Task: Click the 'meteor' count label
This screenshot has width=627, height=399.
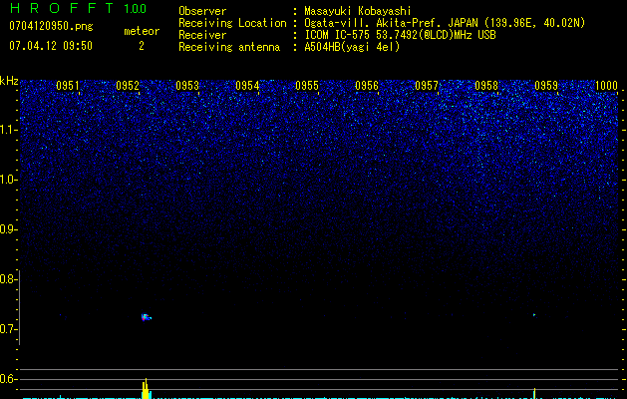Action: point(142,31)
